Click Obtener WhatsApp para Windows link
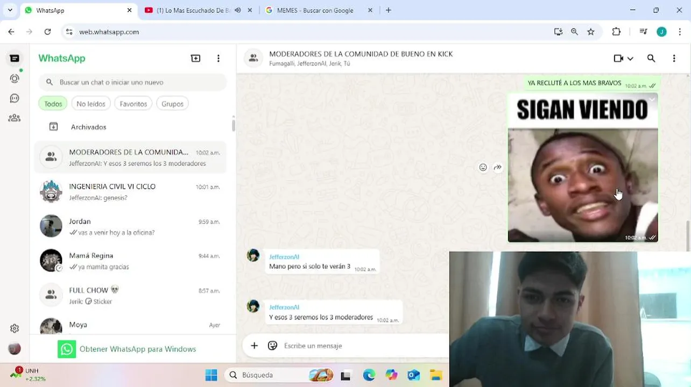 137,349
